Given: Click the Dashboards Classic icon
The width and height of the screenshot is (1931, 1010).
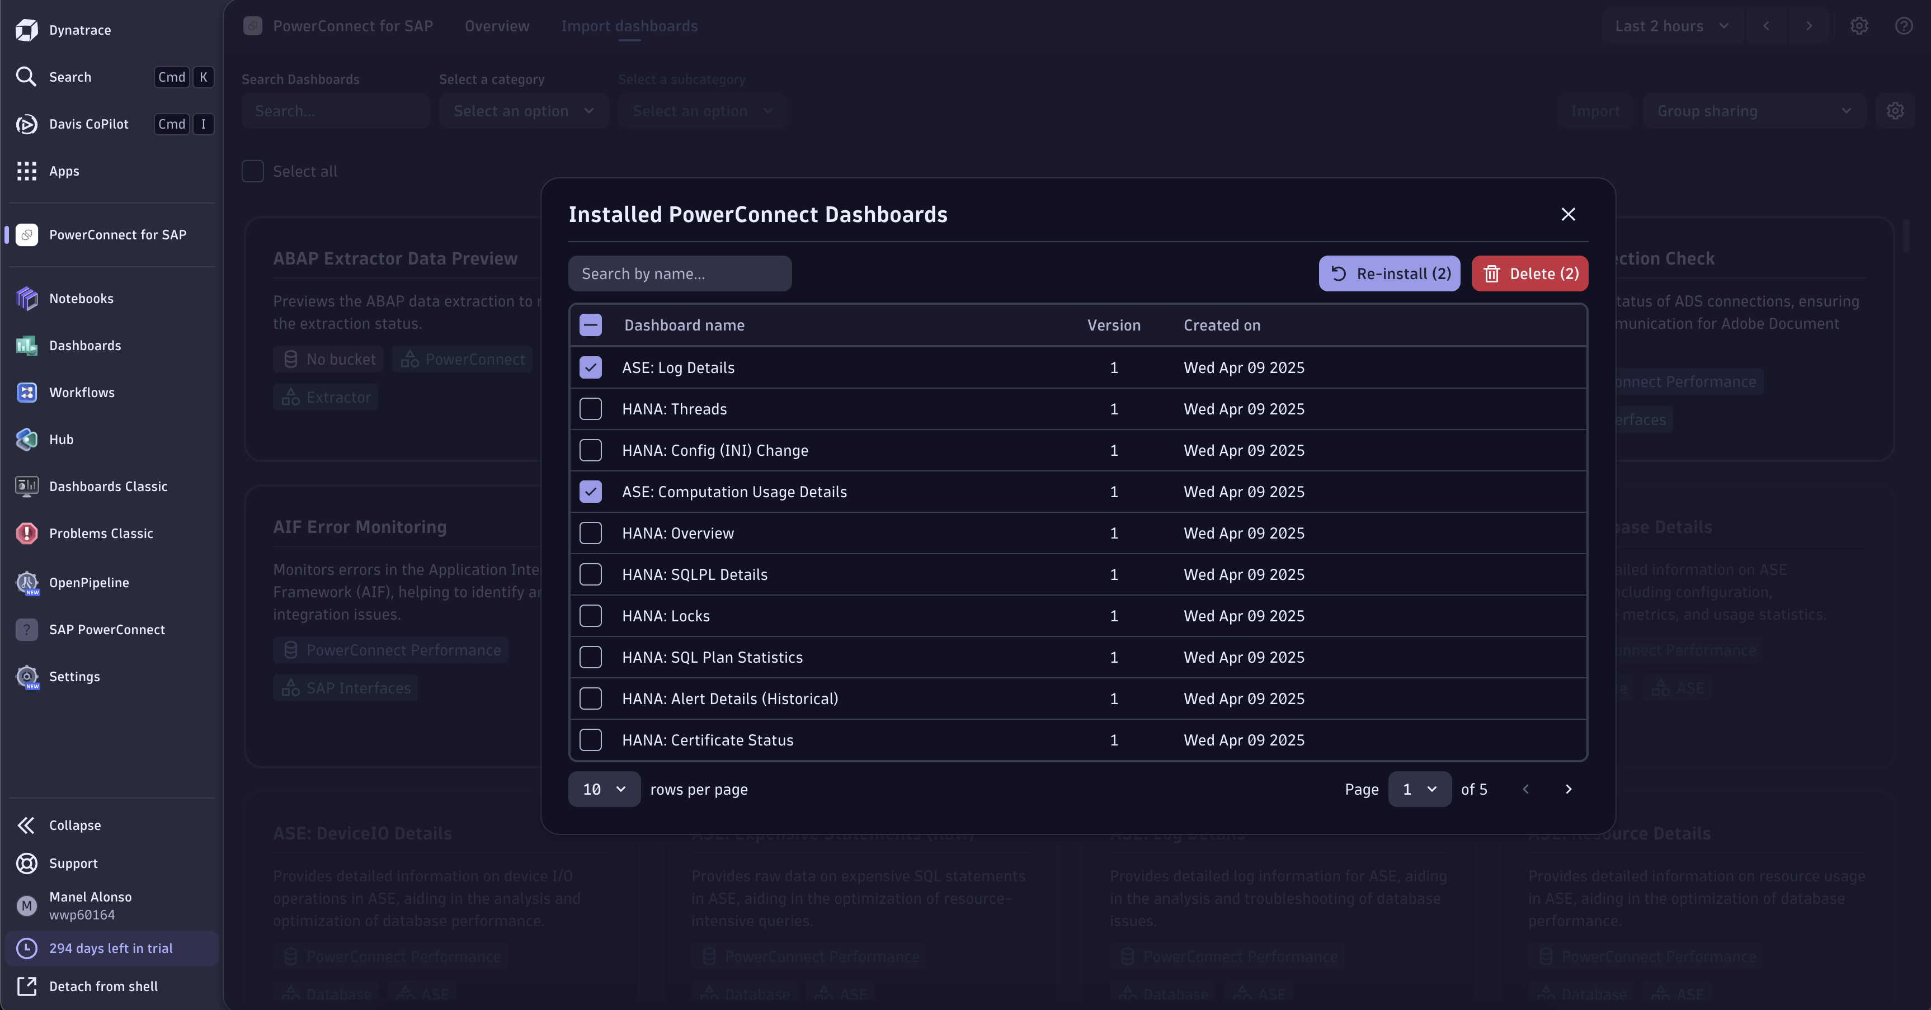Looking at the screenshot, I should coord(27,487).
